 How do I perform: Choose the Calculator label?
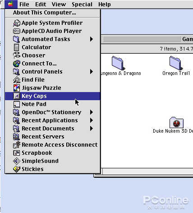click(x=37, y=47)
